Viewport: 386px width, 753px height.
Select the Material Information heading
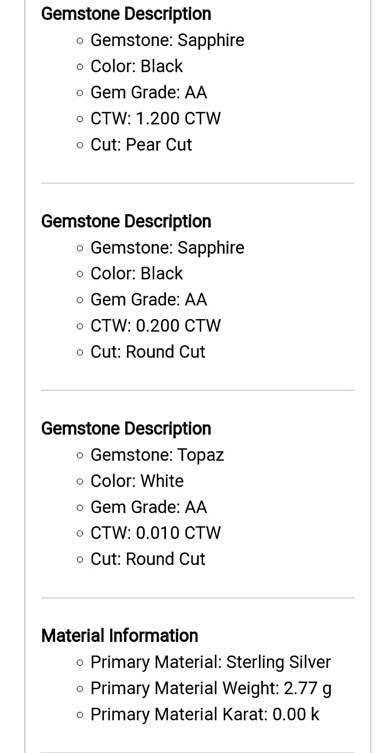coord(119,636)
